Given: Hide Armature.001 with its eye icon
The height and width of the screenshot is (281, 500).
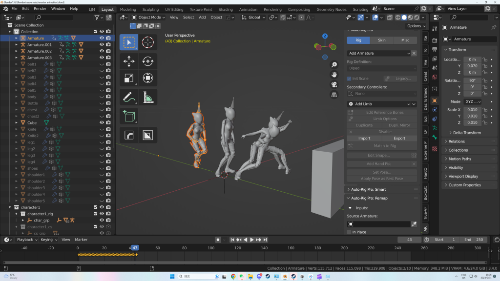Looking at the screenshot, I should [102, 44].
